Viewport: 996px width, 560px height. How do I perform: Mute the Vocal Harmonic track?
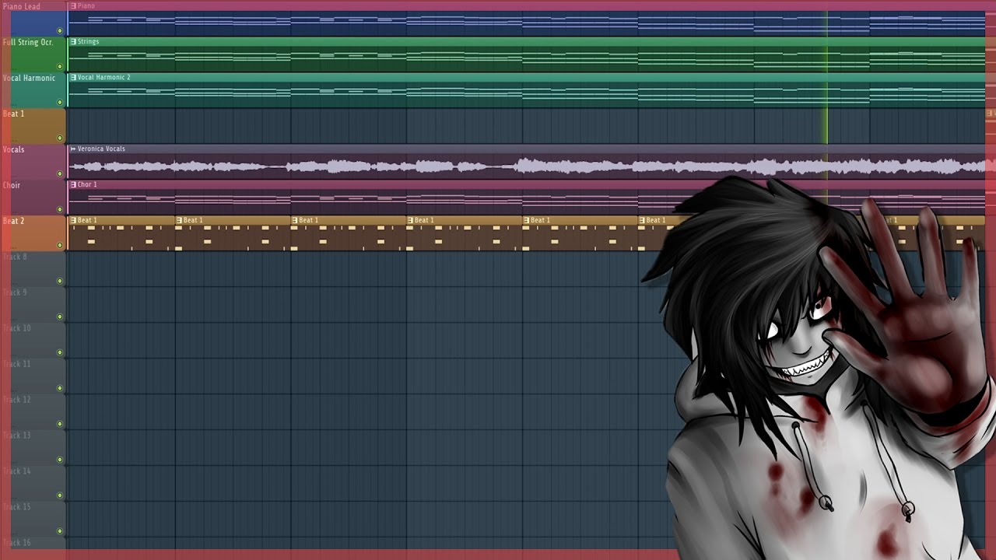pyautogui.click(x=60, y=103)
